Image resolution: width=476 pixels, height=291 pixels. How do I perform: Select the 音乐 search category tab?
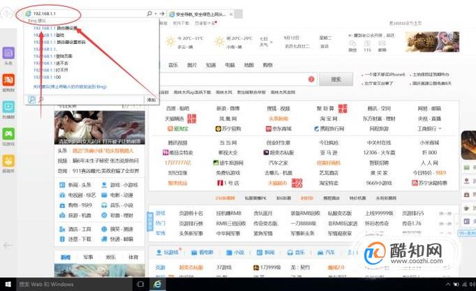[x=173, y=65]
